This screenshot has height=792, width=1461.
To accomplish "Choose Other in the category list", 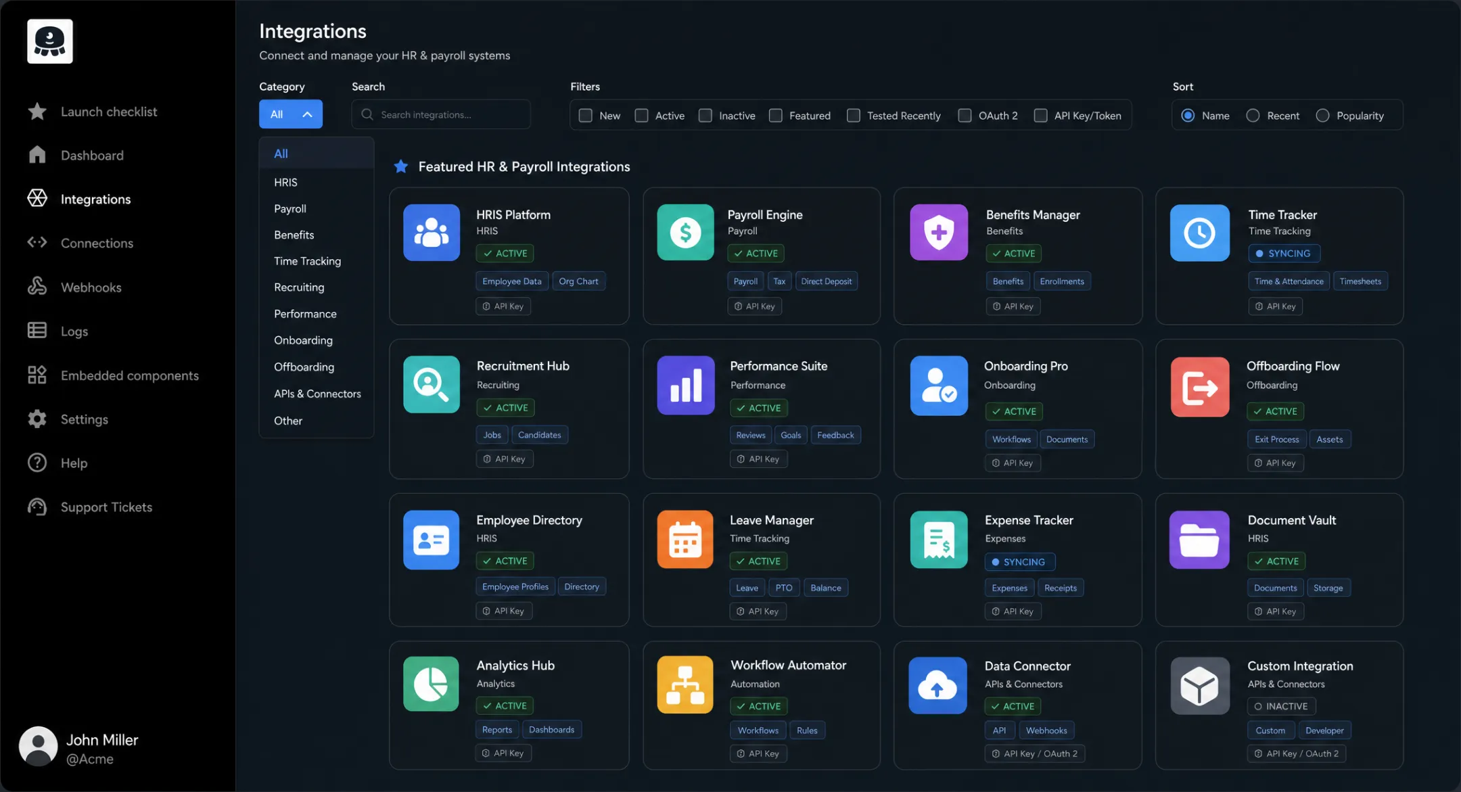I will point(316,421).
